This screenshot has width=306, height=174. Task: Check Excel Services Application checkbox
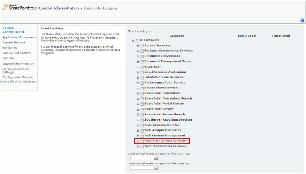pos(142,72)
